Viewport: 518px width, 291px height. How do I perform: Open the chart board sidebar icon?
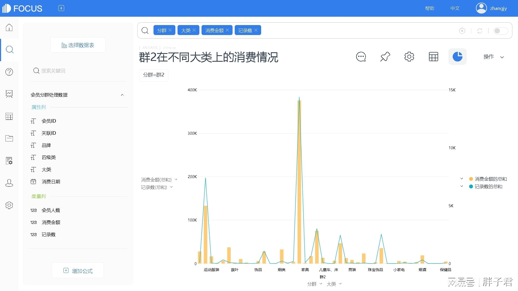(x=9, y=94)
